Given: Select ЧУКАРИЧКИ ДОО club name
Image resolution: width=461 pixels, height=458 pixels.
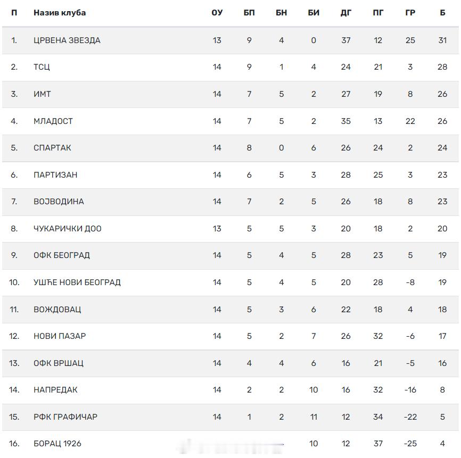Looking at the screenshot, I should pyautogui.click(x=67, y=229).
